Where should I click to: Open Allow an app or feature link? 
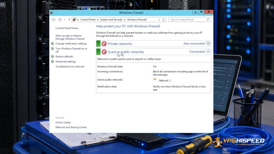tap(70, 37)
